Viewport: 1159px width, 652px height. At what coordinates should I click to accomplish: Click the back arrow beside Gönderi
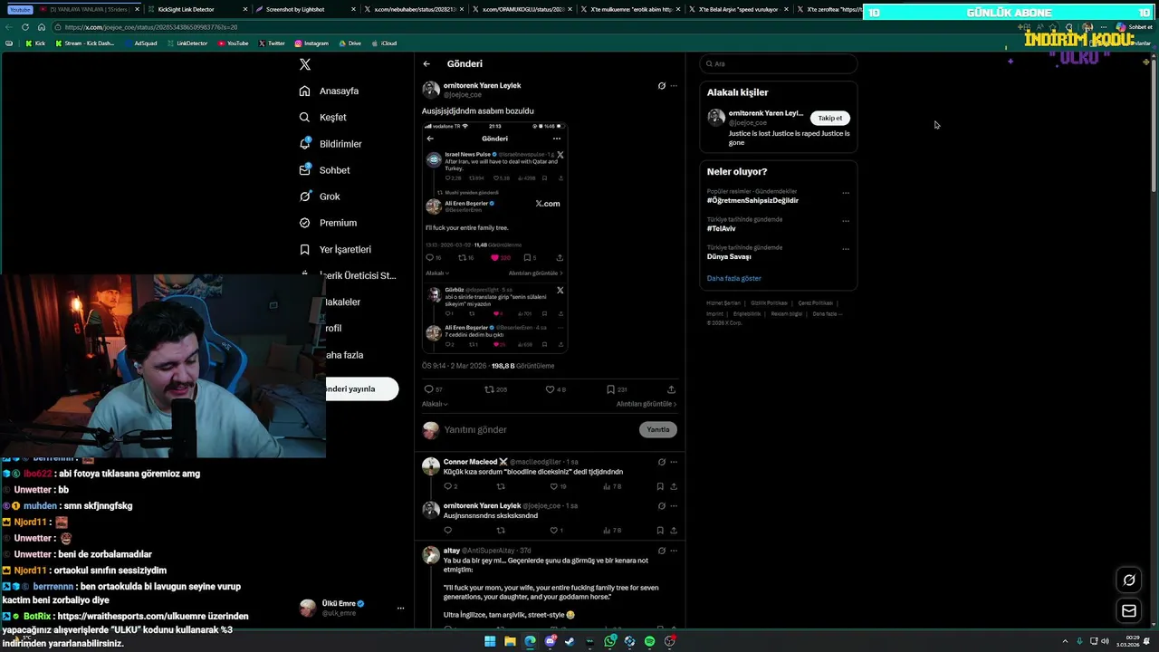click(426, 64)
